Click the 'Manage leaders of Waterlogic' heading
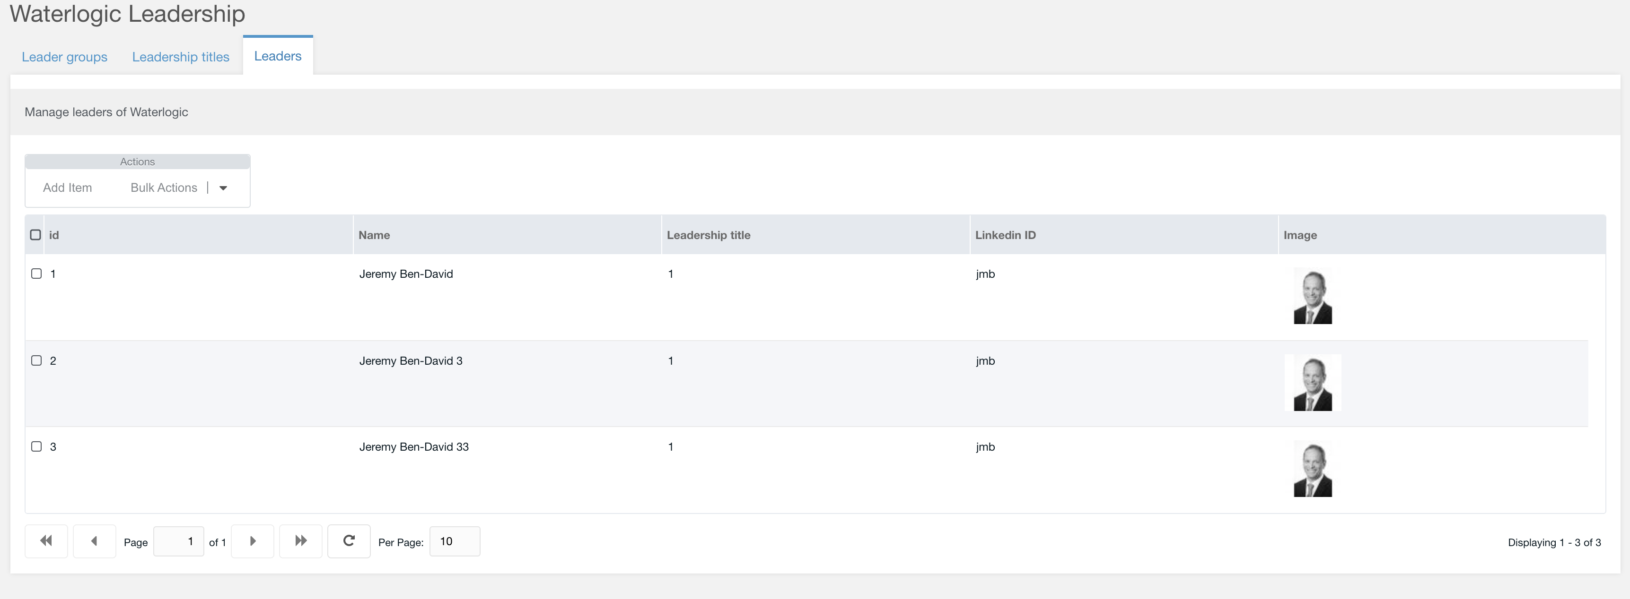Viewport: 1630px width, 599px height. click(x=106, y=112)
